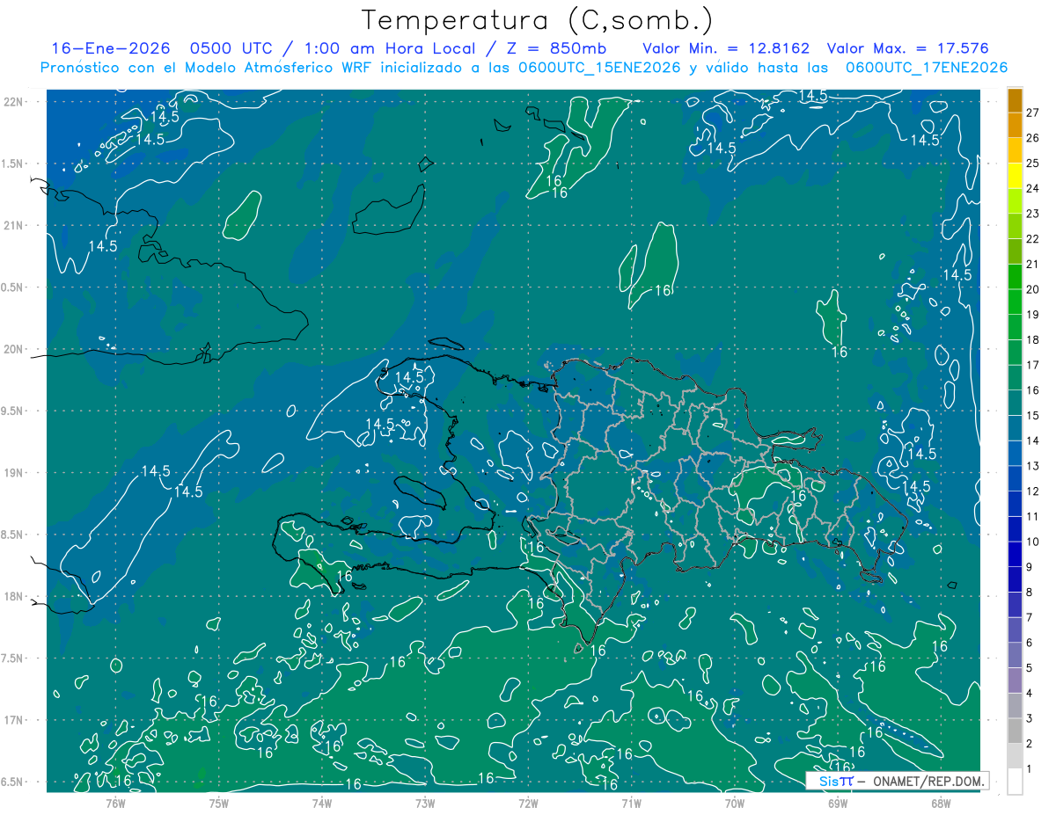Click the '71W' longitude axis label

(631, 802)
